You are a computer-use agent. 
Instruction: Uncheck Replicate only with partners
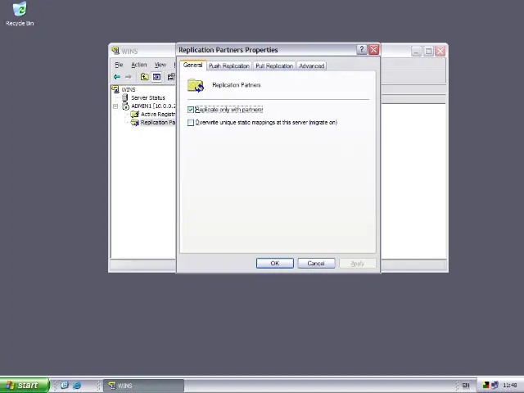(191, 110)
